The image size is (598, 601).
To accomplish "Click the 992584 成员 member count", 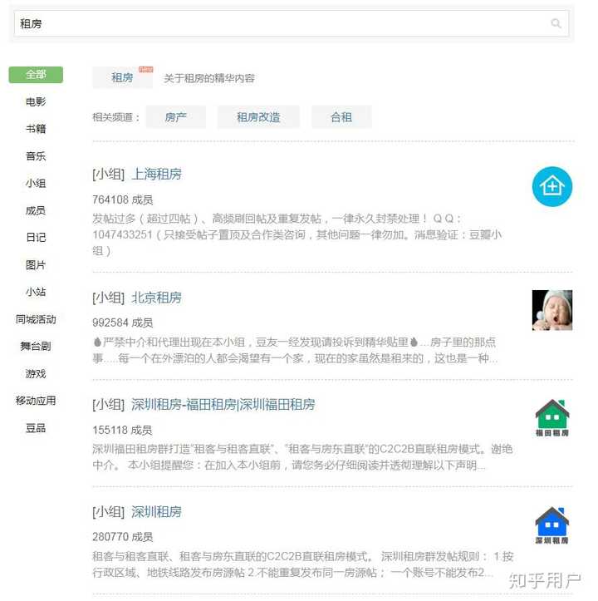I will click(x=123, y=323).
